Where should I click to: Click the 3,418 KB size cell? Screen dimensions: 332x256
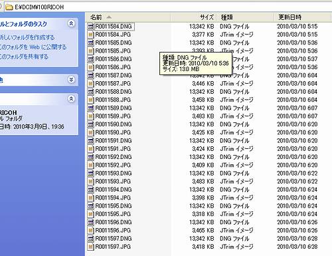[x=203, y=247]
